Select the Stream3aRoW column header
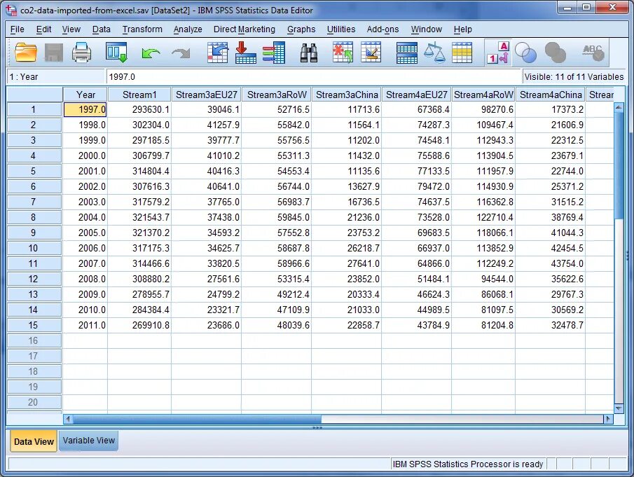634x477 pixels. pyautogui.click(x=277, y=95)
